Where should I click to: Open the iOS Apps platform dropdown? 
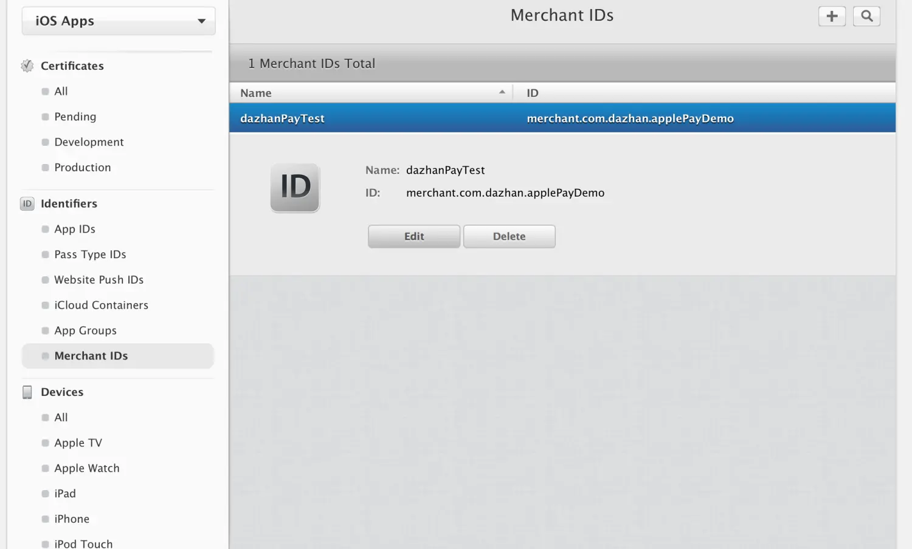(x=119, y=21)
